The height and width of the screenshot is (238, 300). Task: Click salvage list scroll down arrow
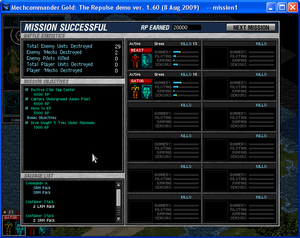(x=118, y=219)
